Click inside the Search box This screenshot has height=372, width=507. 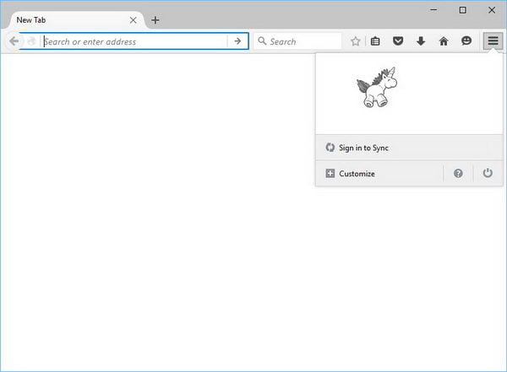pyautogui.click(x=304, y=41)
